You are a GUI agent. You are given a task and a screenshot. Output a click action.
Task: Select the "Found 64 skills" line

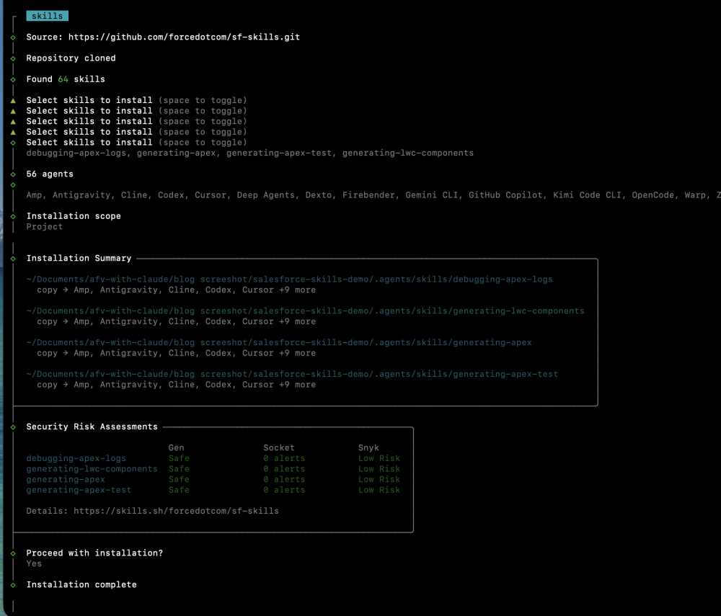tap(66, 79)
